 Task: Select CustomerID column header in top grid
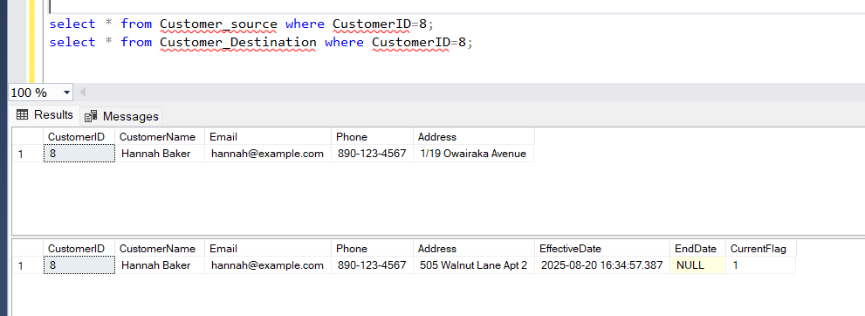(79, 137)
